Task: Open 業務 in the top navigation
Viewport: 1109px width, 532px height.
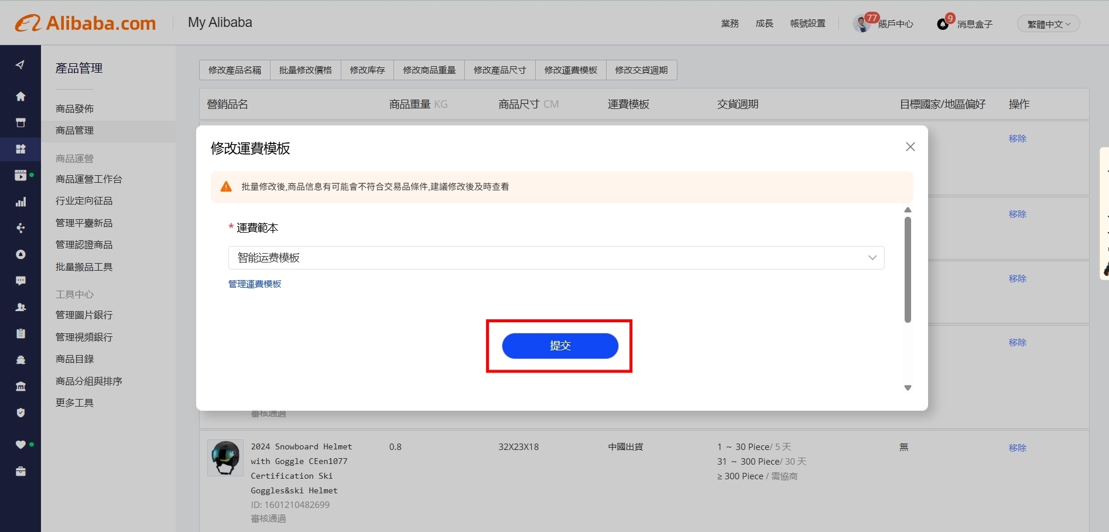Action: 730,23
